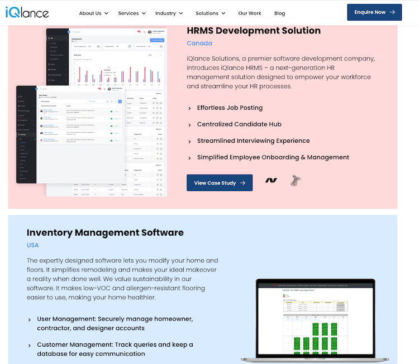
Task: Click the View Case Study button
Action: tap(219, 183)
